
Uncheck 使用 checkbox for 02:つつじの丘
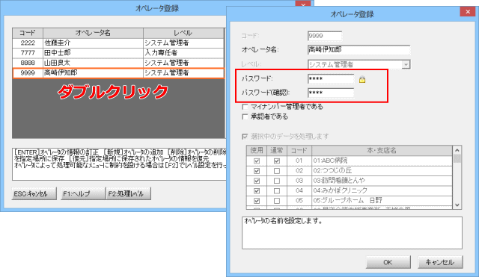tap(257, 171)
